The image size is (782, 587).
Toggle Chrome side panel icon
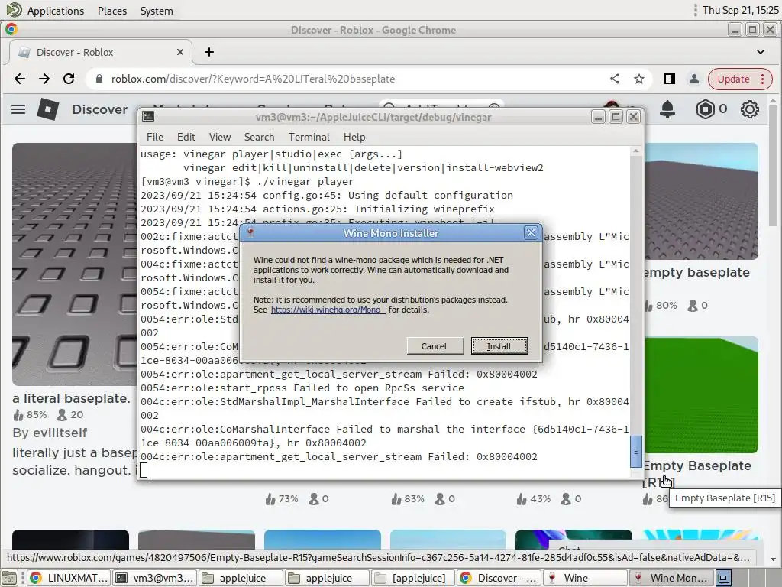669,79
